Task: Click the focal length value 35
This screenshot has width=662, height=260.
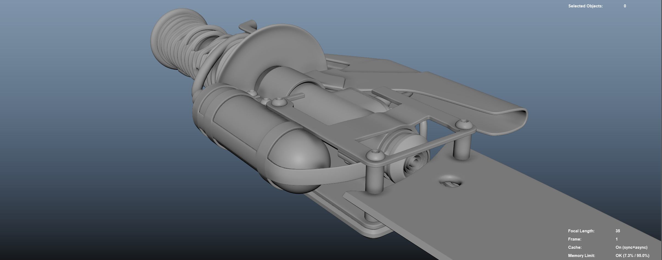Action: [618, 231]
